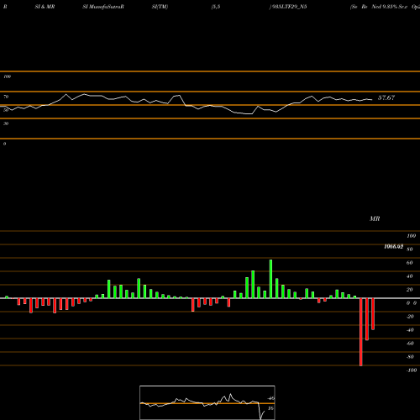Click the '935LTF29_N5' symbol label

pos(289,7)
